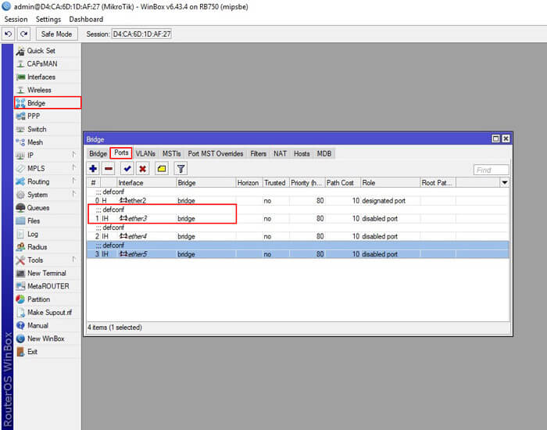Switch to the MDB tab

coord(324,153)
